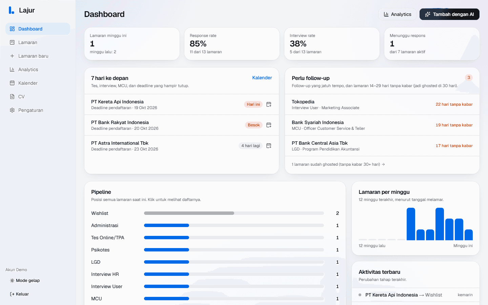Click the Administrasi pipeline progress bar
488x305 pixels.
tap(234, 225)
